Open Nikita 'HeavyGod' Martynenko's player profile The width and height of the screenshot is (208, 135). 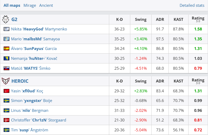pyautogui.click(x=39, y=29)
